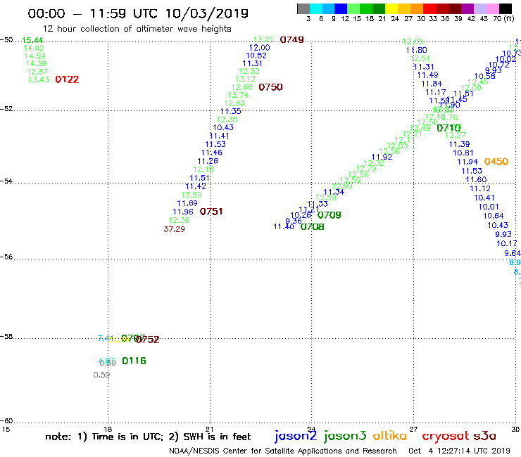Click the '70 (ft)' legend scale label

[503, 18]
